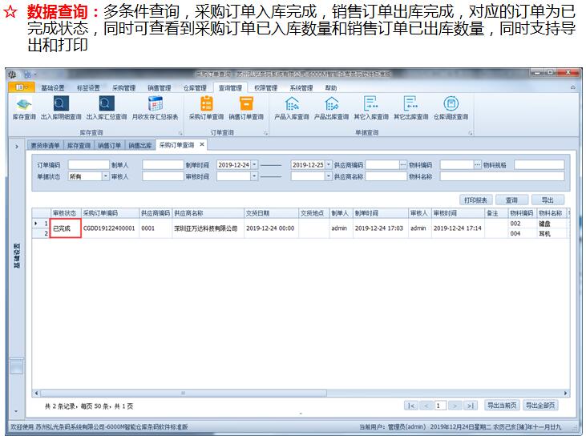Click 打印报表 print report button
This screenshot has width=586, height=444.
(475, 200)
